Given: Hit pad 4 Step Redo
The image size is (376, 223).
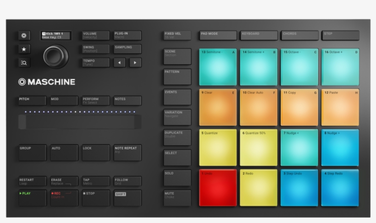Looking at the screenshot, I should coord(340,188).
